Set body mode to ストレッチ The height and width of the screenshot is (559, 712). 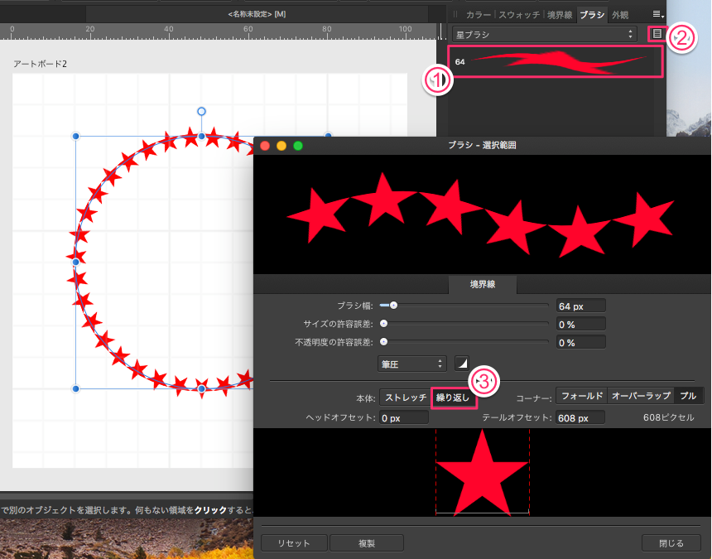point(405,398)
